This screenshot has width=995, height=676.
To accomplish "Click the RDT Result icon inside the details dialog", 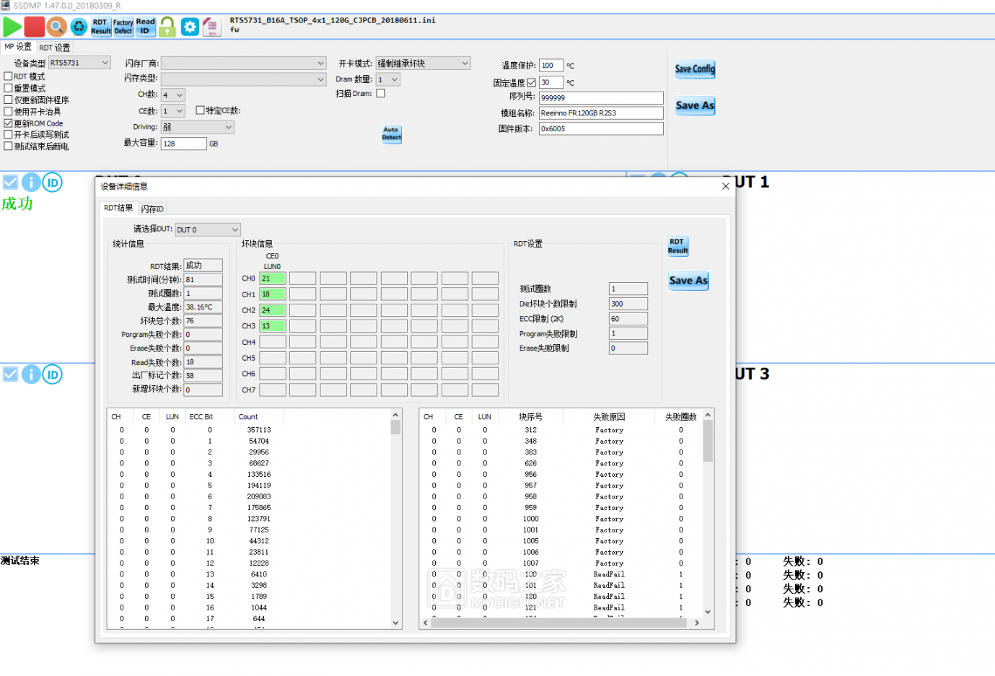I will (x=678, y=246).
